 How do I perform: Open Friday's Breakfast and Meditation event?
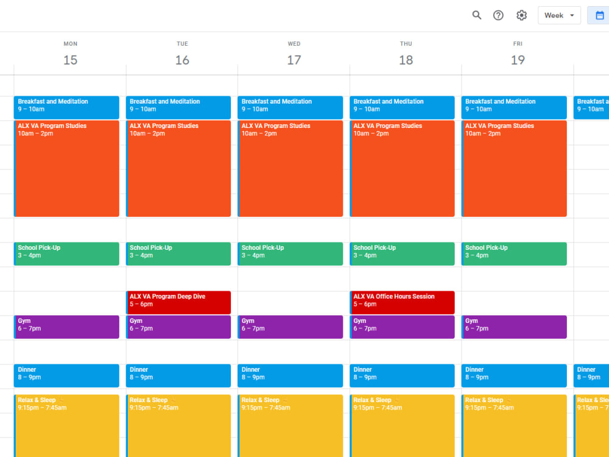[514, 108]
